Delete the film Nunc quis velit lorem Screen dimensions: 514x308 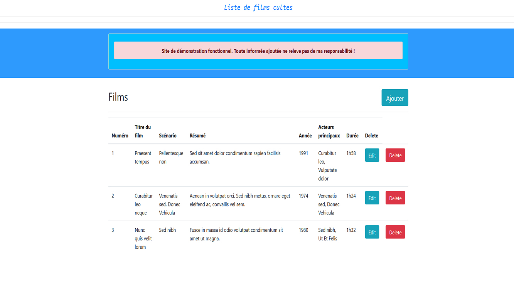coord(395,232)
